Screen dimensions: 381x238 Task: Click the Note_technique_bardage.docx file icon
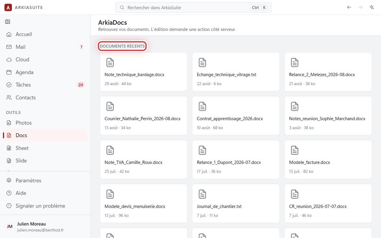pos(110,62)
